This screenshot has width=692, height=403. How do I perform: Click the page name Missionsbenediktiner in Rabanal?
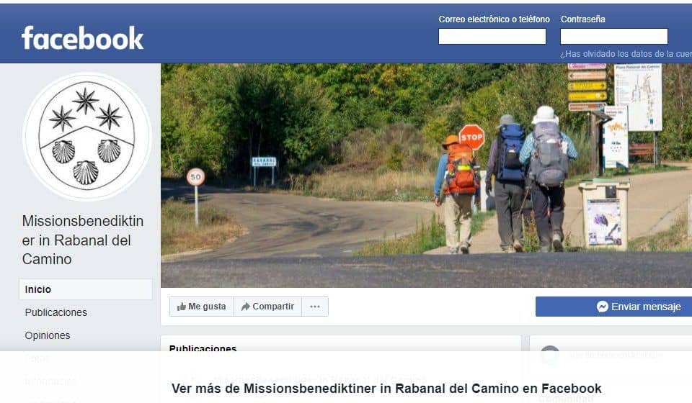tap(83, 240)
